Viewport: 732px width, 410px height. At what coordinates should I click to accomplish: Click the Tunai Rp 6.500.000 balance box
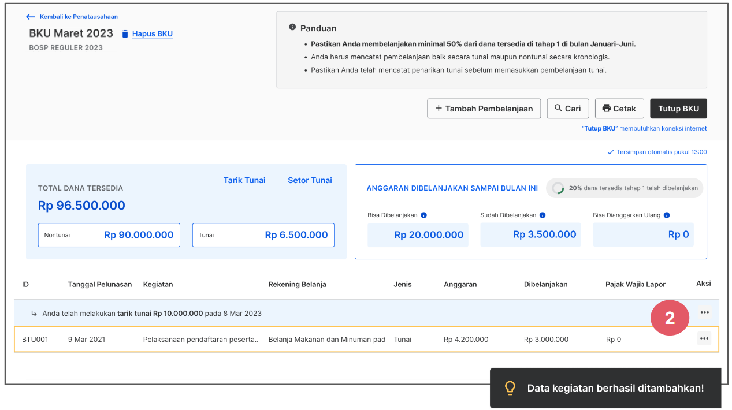click(x=263, y=235)
